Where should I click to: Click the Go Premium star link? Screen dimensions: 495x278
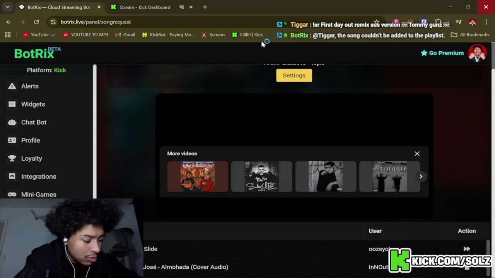pos(442,53)
